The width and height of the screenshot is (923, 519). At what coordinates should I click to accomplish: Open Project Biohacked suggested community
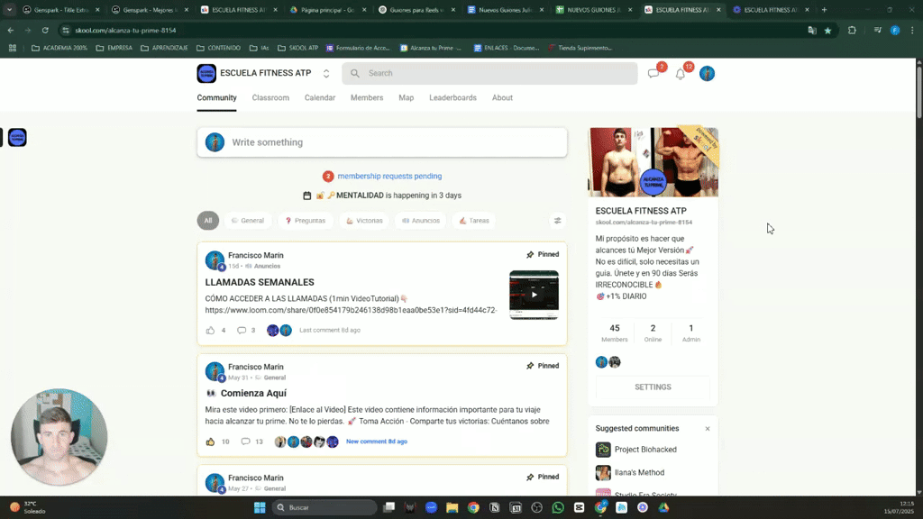click(645, 450)
